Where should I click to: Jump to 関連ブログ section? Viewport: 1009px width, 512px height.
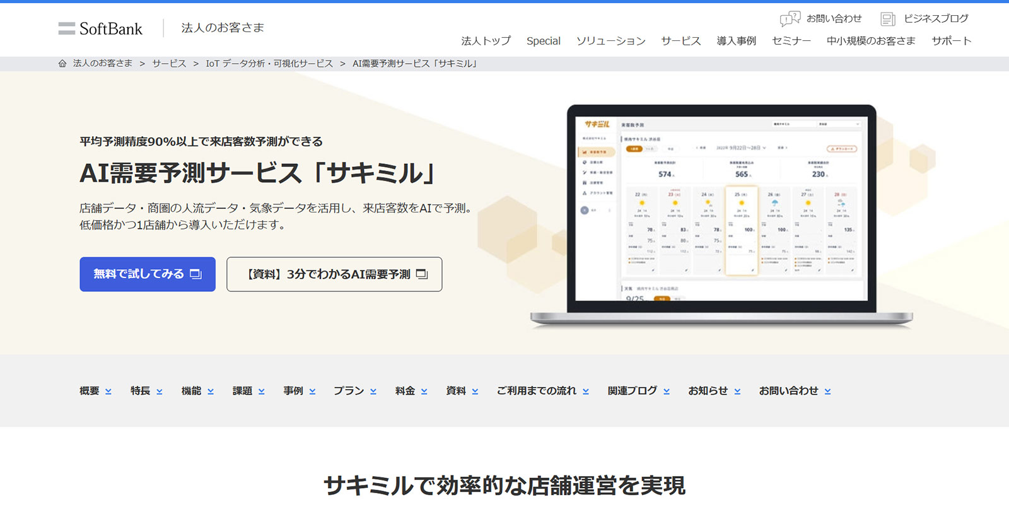click(x=639, y=391)
